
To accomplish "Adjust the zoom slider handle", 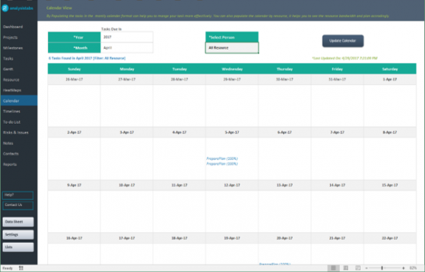I will 382,268.
